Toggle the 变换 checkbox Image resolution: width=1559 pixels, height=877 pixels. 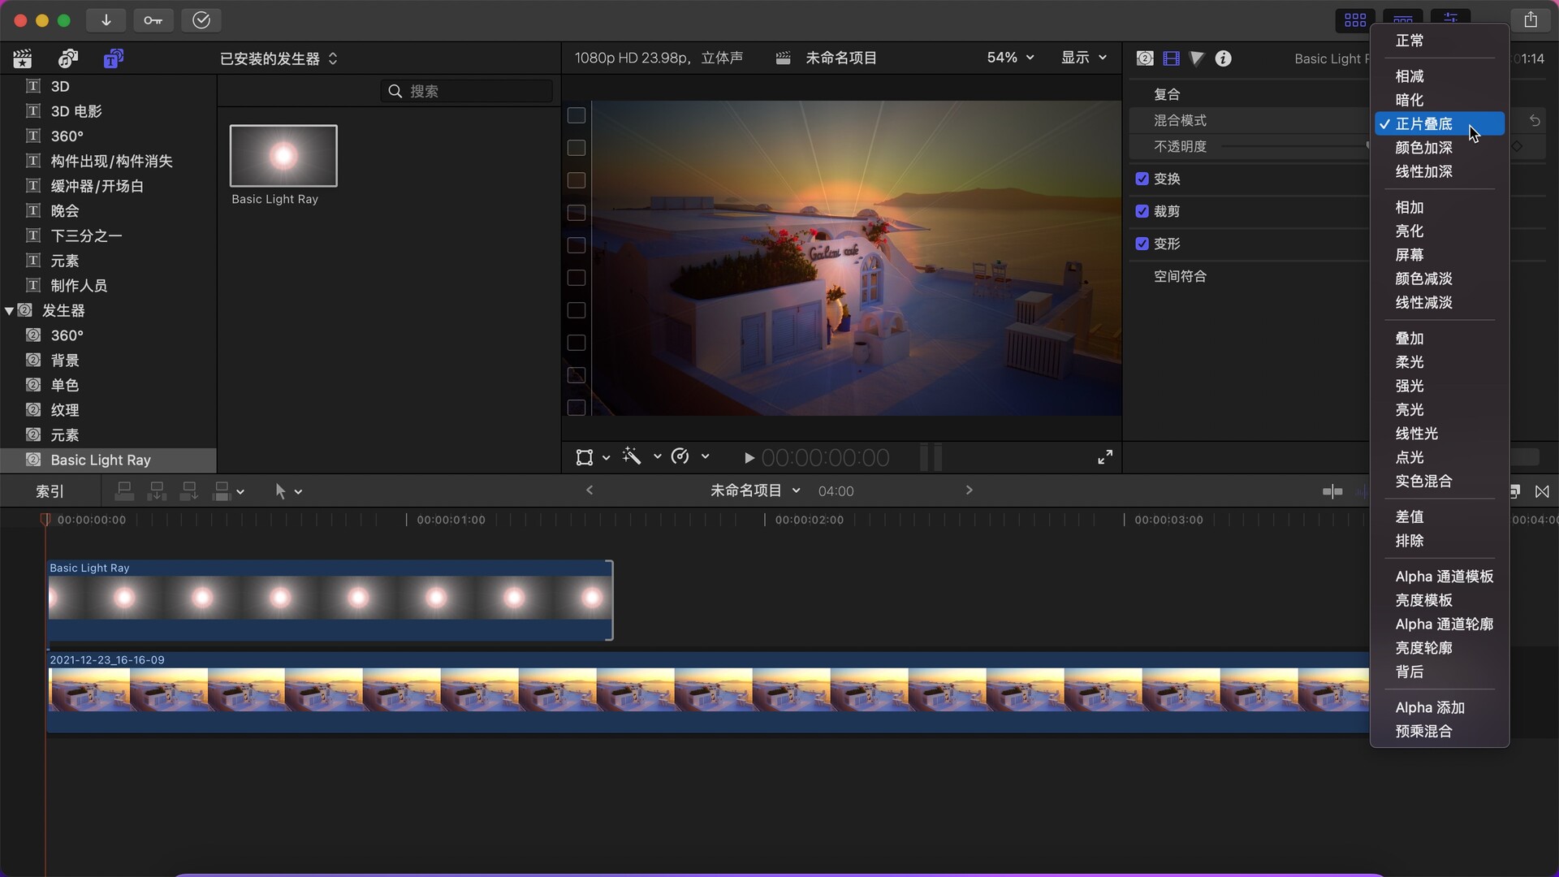pyautogui.click(x=1142, y=179)
